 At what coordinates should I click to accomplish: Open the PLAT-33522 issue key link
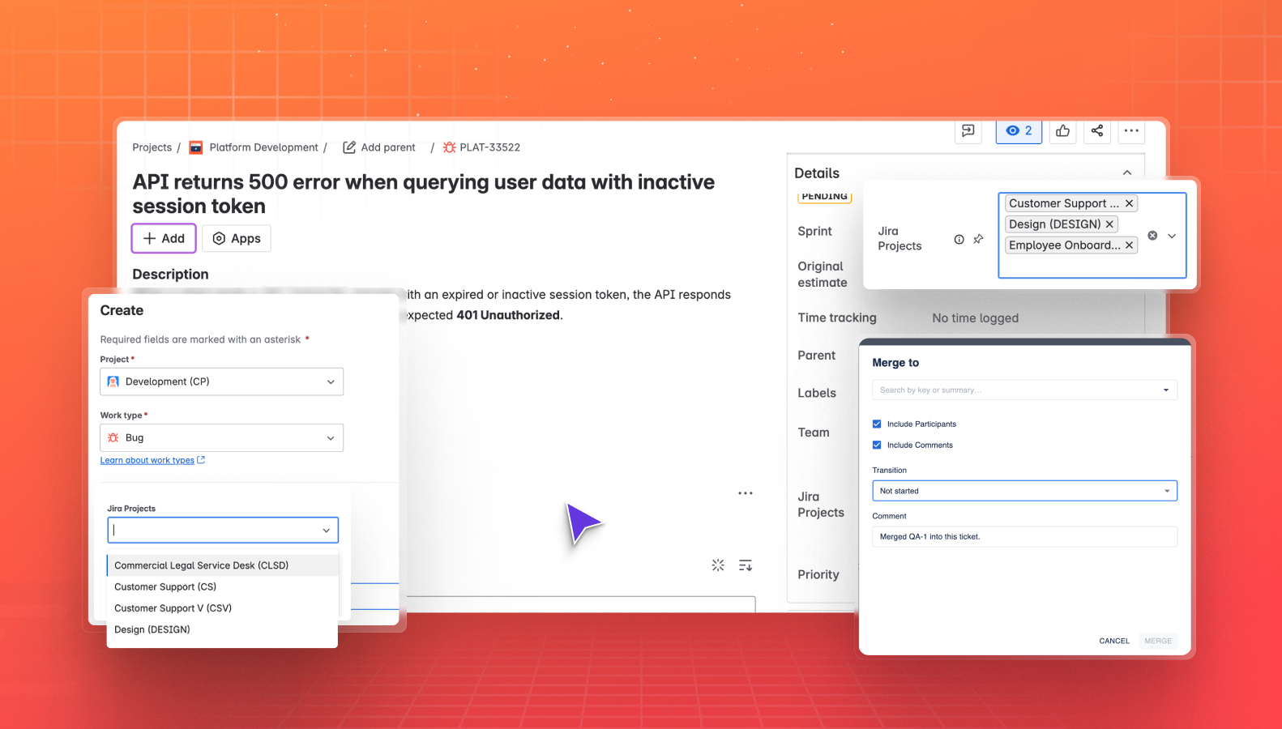tap(489, 147)
